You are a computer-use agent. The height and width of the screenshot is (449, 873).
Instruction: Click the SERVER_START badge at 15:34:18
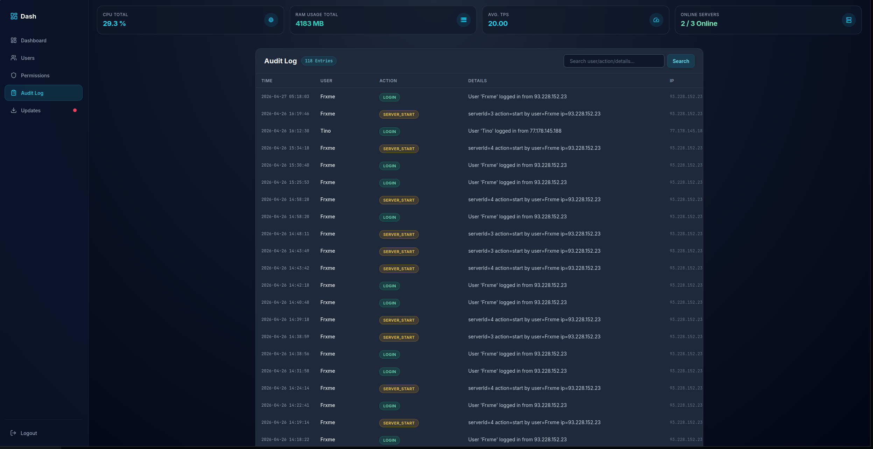click(x=399, y=149)
